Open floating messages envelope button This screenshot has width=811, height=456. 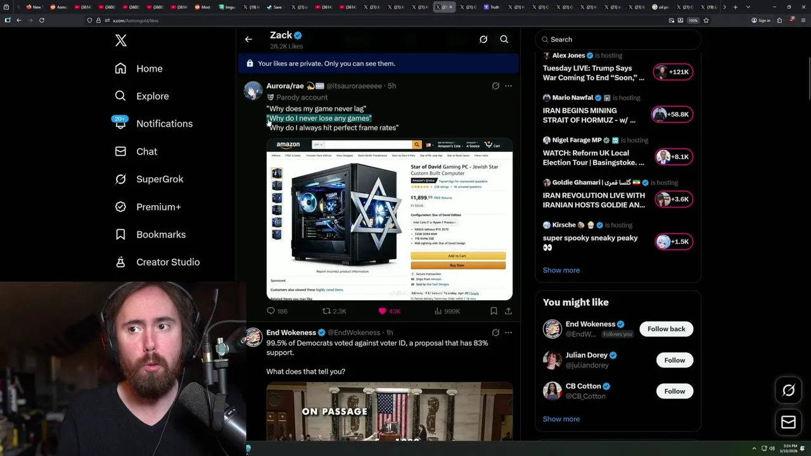pyautogui.click(x=788, y=422)
